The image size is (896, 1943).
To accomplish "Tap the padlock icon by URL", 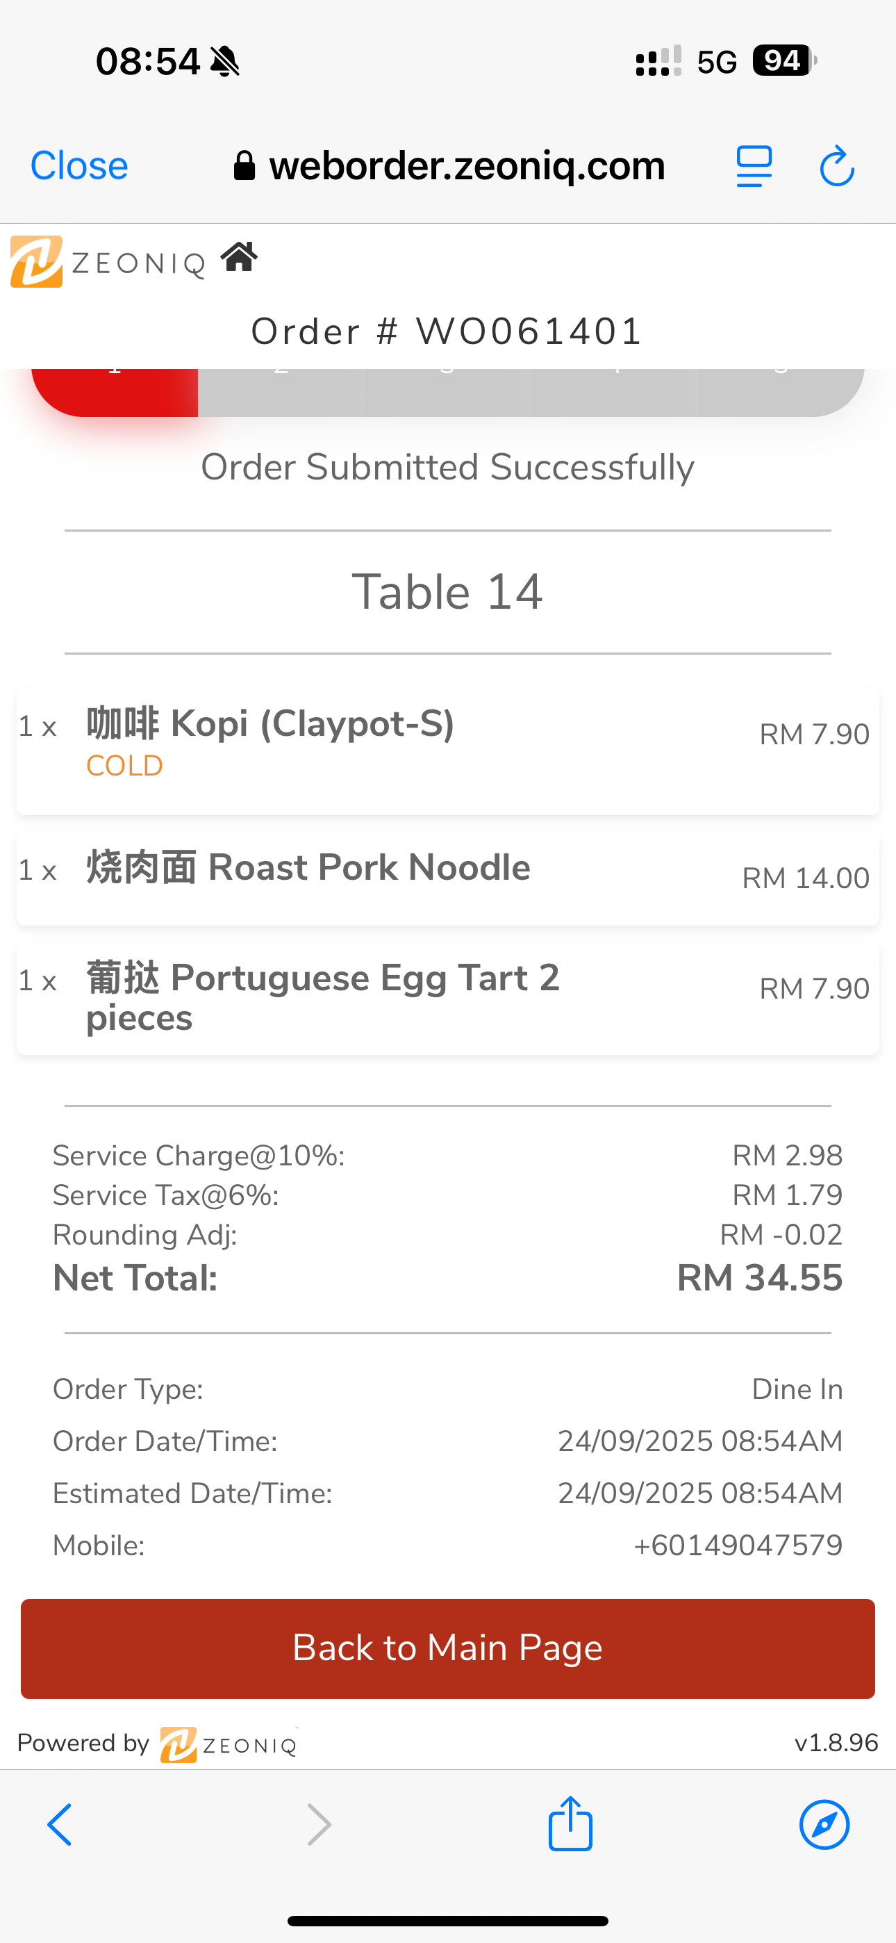I will tap(244, 166).
